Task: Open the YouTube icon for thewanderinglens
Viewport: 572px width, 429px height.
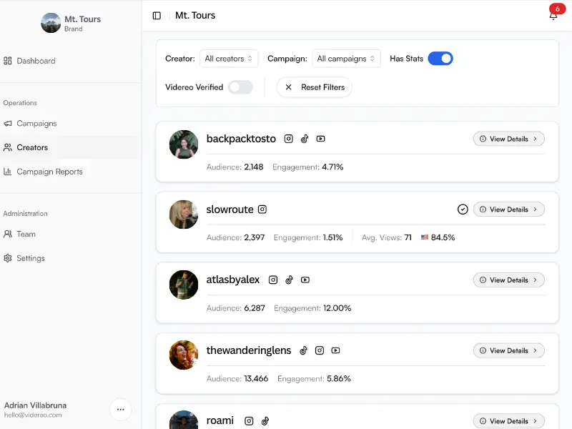Action: 335,350
